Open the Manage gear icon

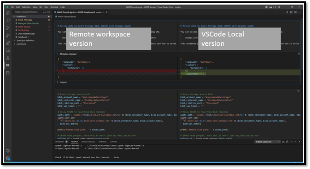[x=8, y=158]
